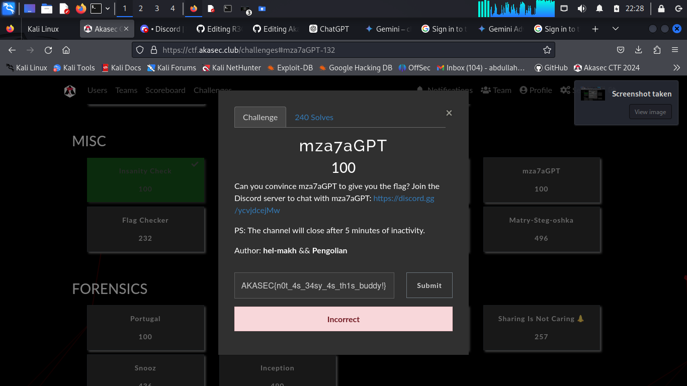
Task: Open the Teams navigation item
Action: click(x=126, y=90)
